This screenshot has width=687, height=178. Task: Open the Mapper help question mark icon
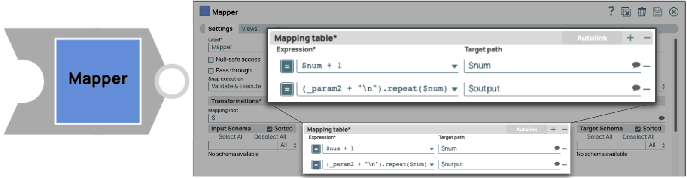pos(611,12)
